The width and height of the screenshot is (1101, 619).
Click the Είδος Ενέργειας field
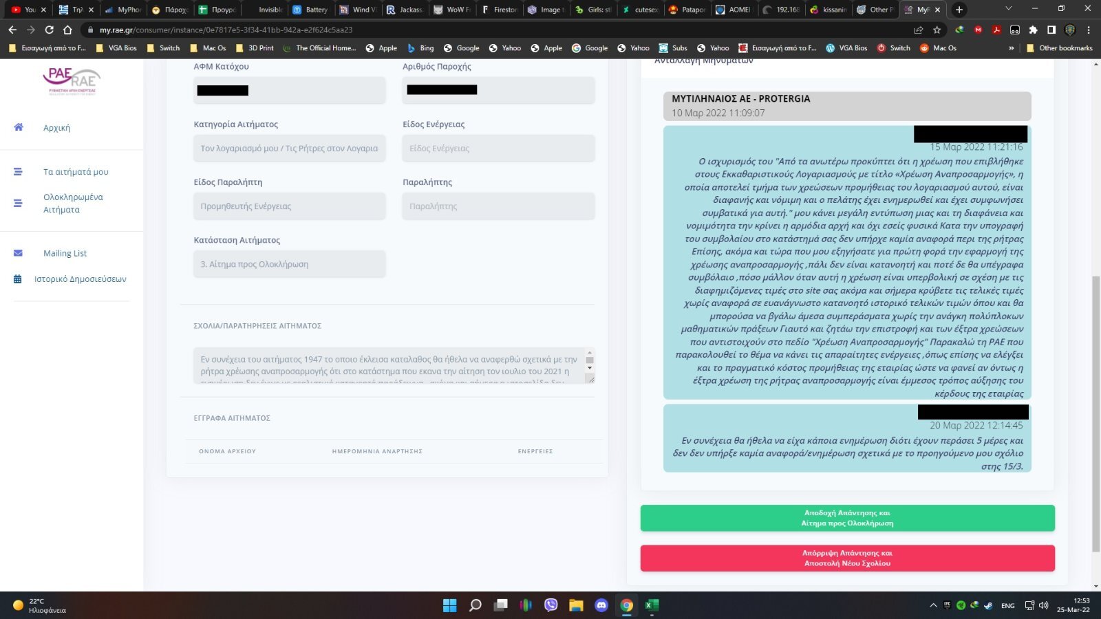point(498,148)
